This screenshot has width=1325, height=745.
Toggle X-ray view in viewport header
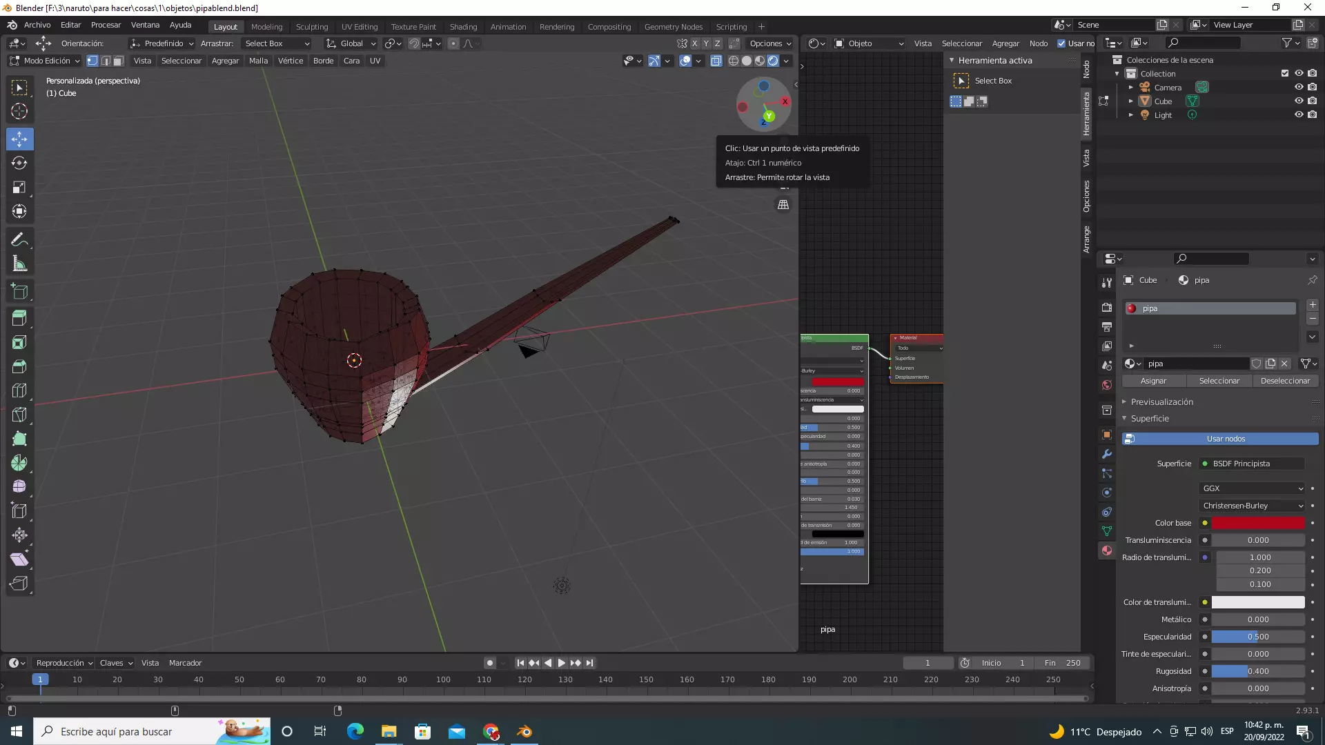716,61
